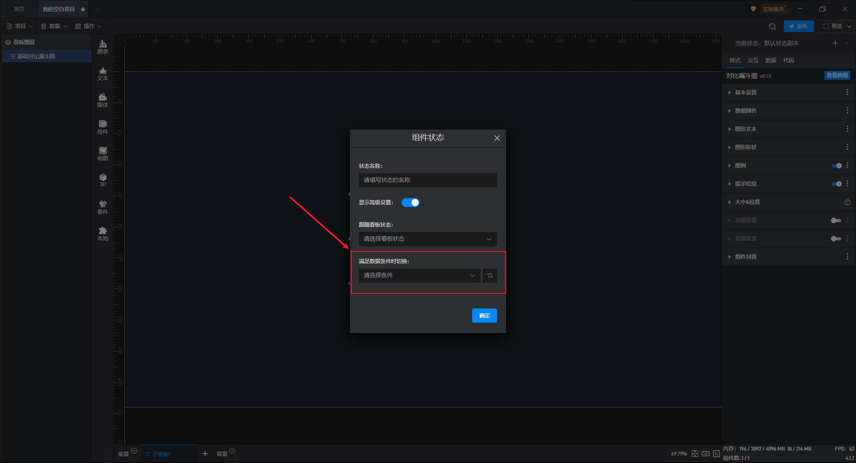Click the 69.79% zoom level

pyautogui.click(x=679, y=454)
